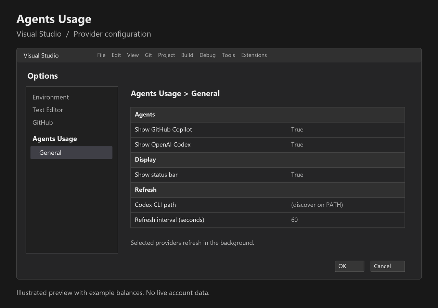Select the Codex CLI path label
The image size is (438, 308).
[155, 205]
